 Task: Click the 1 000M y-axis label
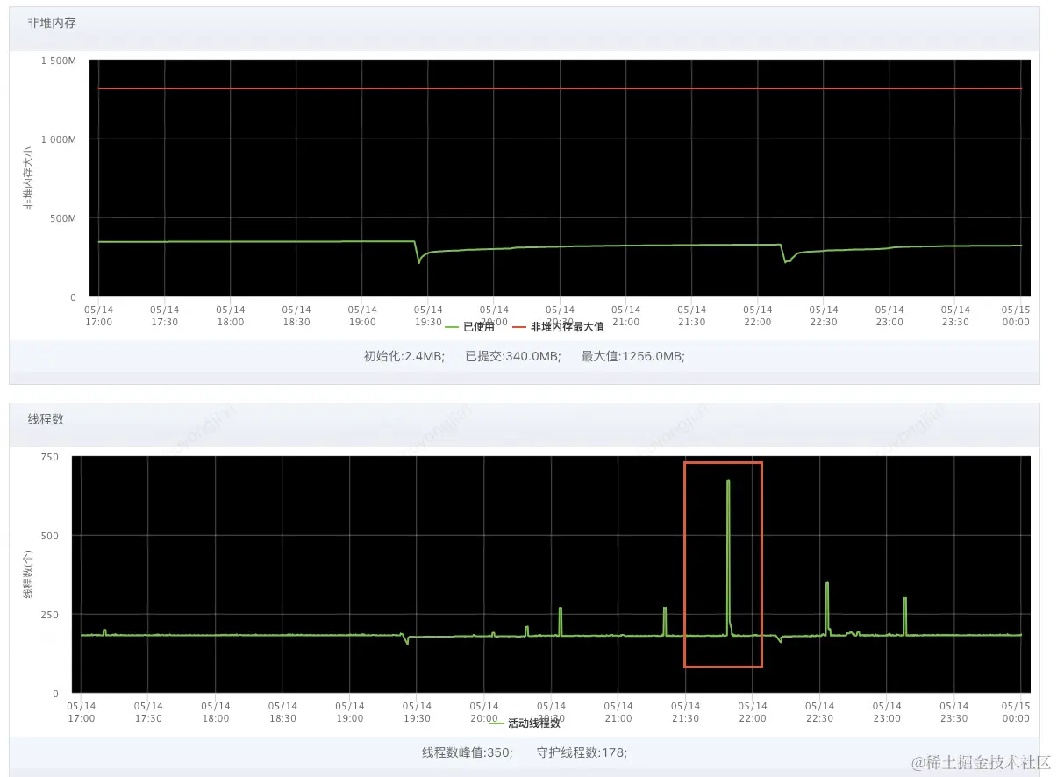click(x=59, y=139)
